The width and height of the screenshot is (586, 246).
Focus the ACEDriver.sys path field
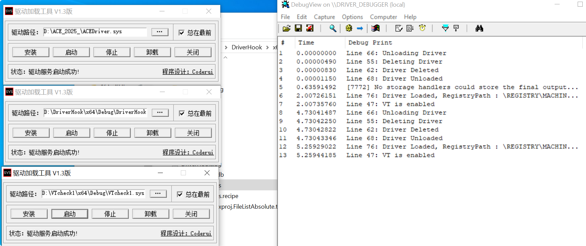95,32
